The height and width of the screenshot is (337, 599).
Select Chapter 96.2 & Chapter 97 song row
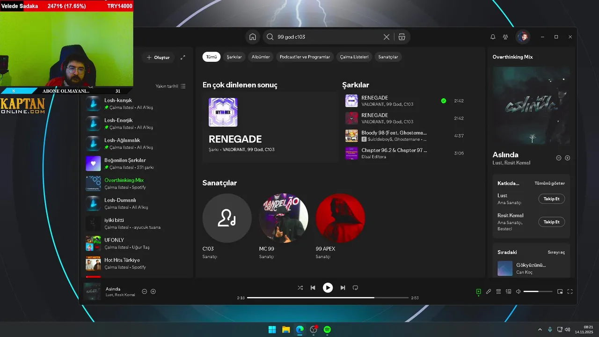click(406, 153)
